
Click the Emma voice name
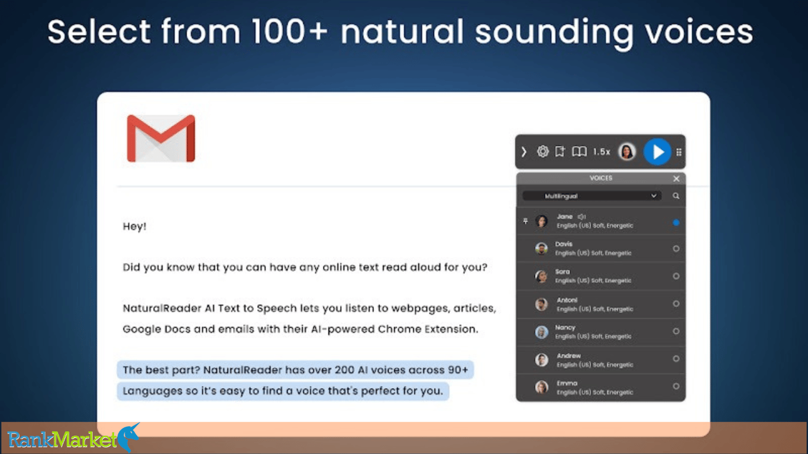tap(567, 383)
